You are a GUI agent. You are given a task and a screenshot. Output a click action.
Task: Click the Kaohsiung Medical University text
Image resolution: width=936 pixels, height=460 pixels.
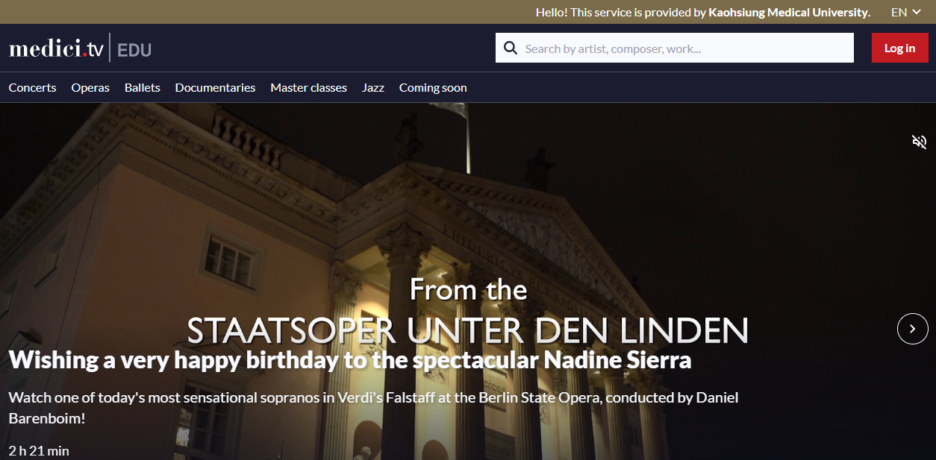789,12
